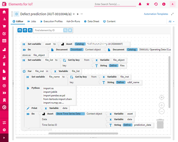Click the file_object store as field
This screenshot has height=142, width=178.
click(x=39, y=55)
